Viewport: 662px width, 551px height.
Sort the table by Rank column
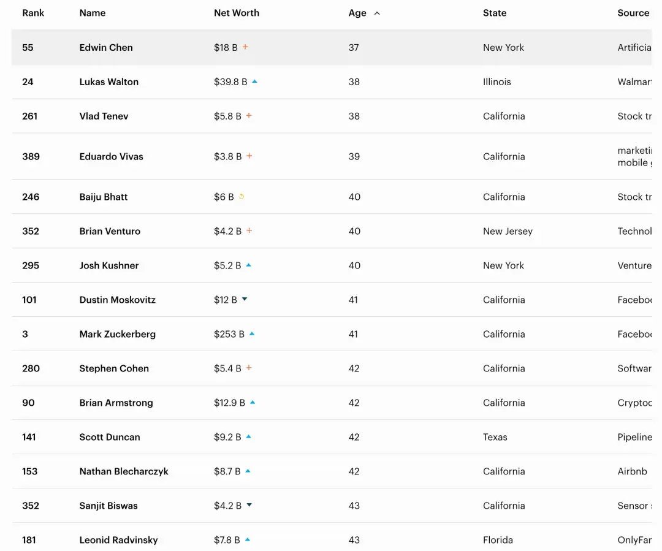33,13
